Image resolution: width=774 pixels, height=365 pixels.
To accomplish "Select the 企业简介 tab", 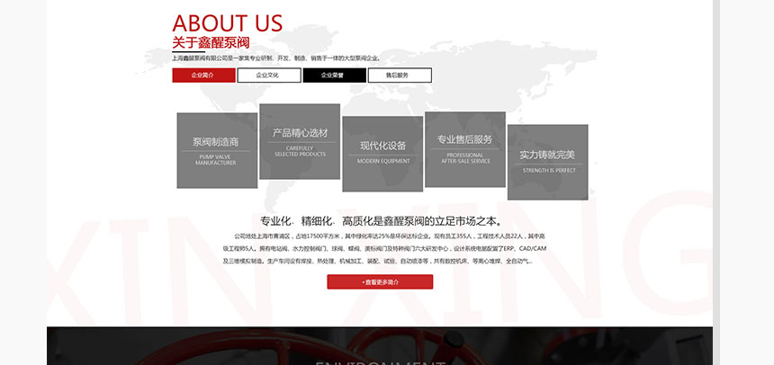I will pos(204,76).
